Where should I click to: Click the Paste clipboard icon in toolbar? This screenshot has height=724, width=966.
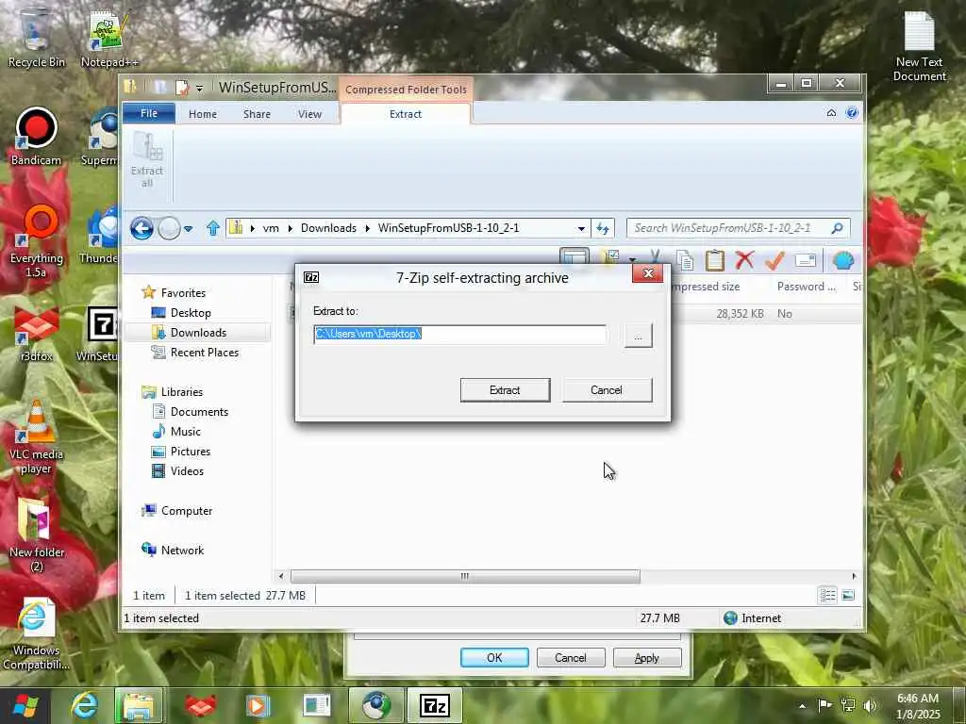pyautogui.click(x=715, y=260)
